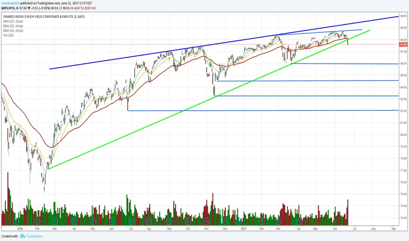Select the Vol (20) legend entry
The image size is (409, 241).
[8, 35]
